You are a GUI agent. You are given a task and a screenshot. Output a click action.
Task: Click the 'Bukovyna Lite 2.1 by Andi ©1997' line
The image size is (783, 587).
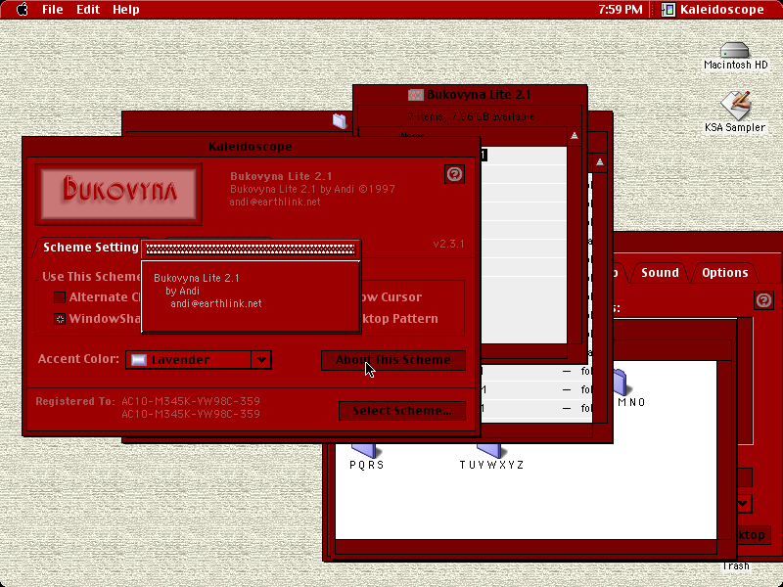(x=312, y=189)
